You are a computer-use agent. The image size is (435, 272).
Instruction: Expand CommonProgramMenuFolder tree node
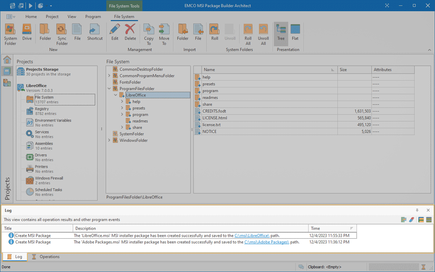pyautogui.click(x=109, y=76)
